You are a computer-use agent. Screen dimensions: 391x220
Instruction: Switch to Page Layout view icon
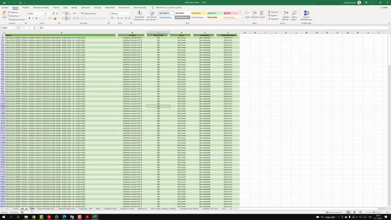[x=354, y=212]
